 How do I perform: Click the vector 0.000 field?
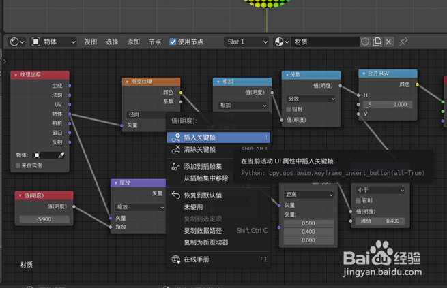point(308,240)
